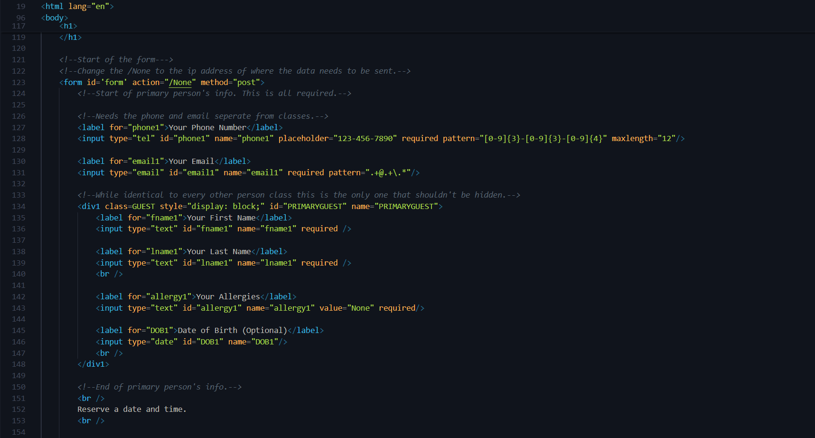Click the type value "email"

pos(148,173)
